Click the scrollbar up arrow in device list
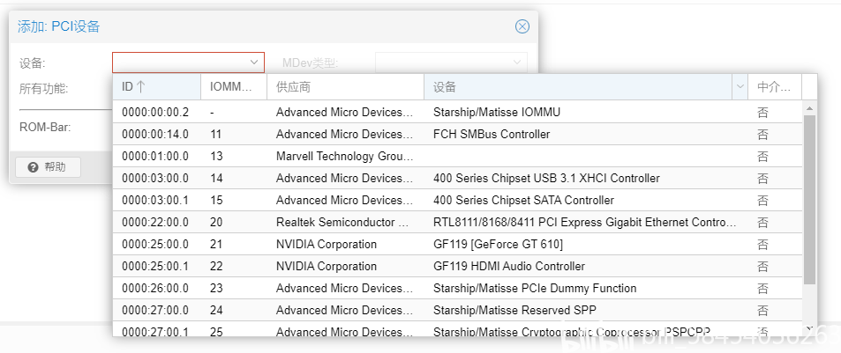The image size is (841, 353). (x=809, y=107)
